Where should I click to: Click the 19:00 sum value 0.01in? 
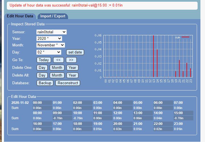tap(98, 129)
